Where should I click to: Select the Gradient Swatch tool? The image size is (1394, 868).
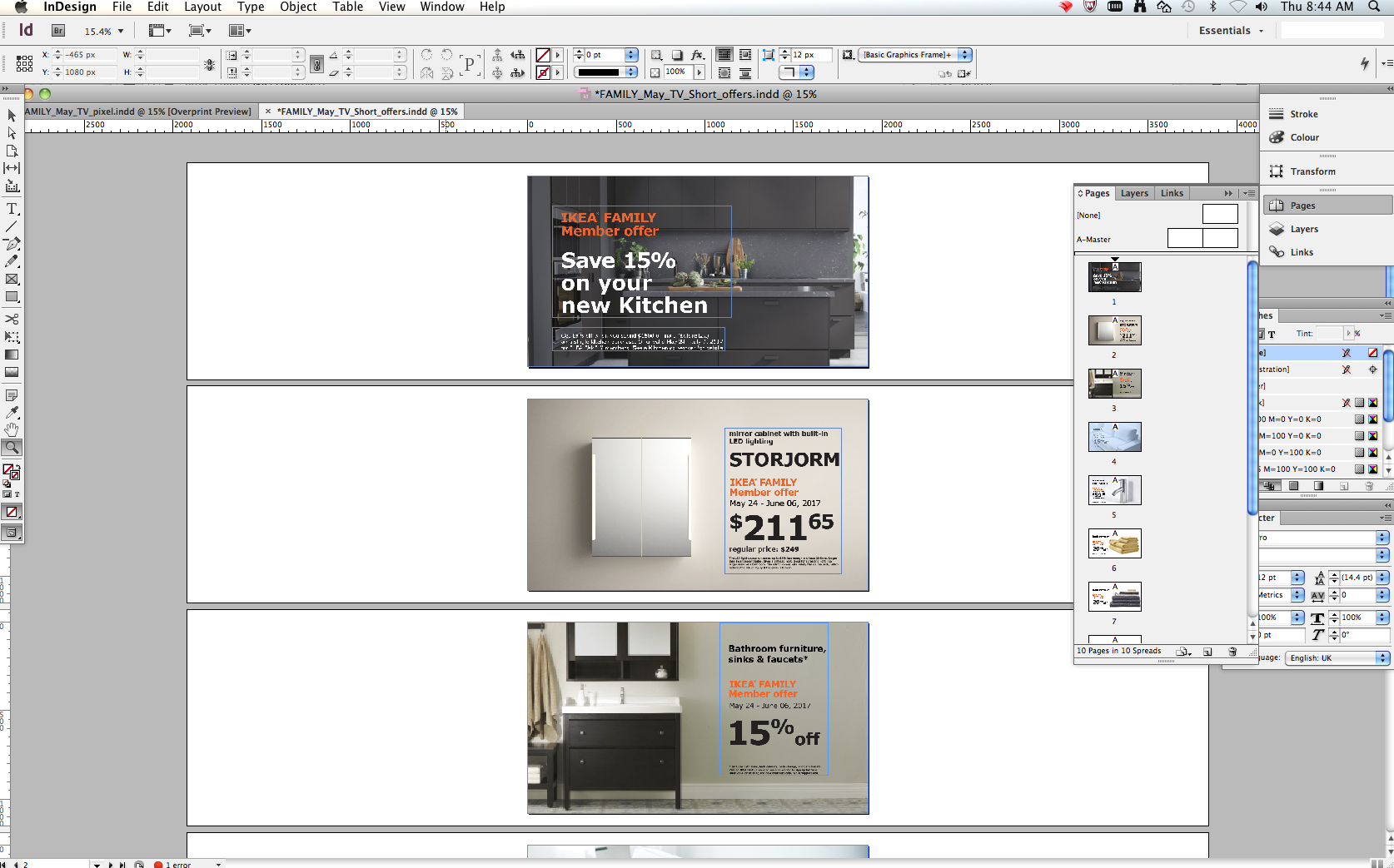(12, 355)
